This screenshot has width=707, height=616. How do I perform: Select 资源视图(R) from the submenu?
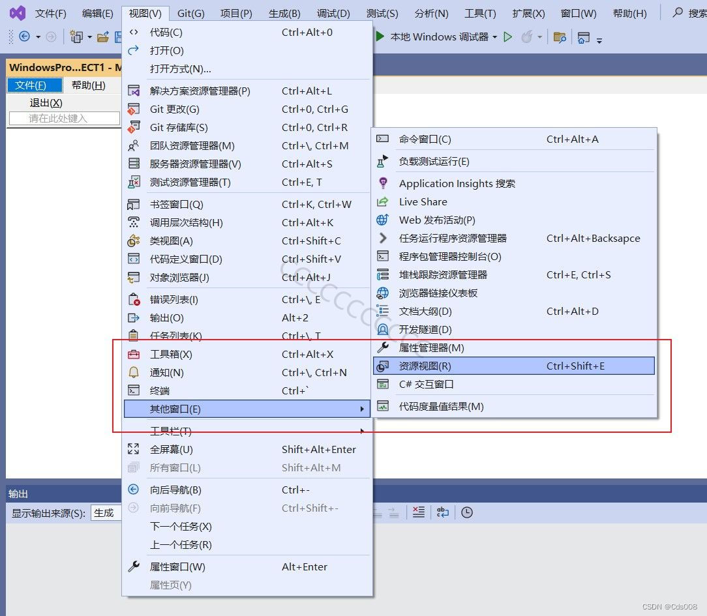(434, 366)
